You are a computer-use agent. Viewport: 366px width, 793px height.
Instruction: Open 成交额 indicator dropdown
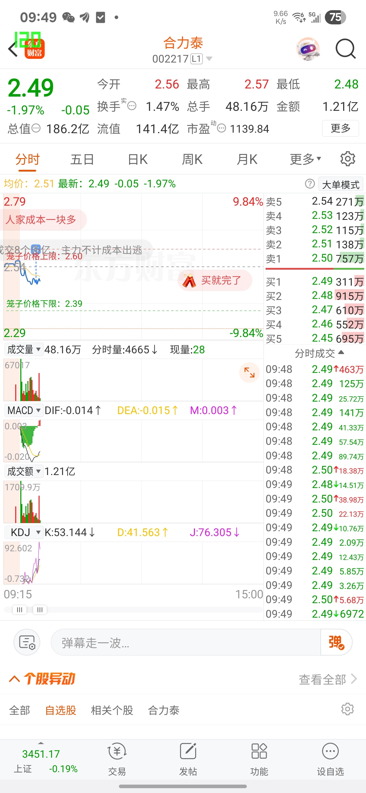[23, 471]
